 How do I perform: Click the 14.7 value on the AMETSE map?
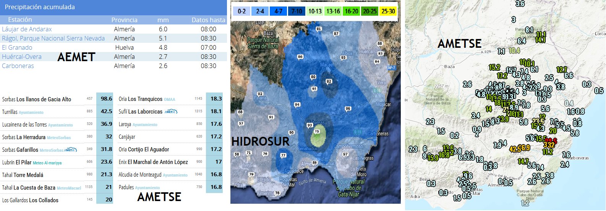tap(523, 162)
